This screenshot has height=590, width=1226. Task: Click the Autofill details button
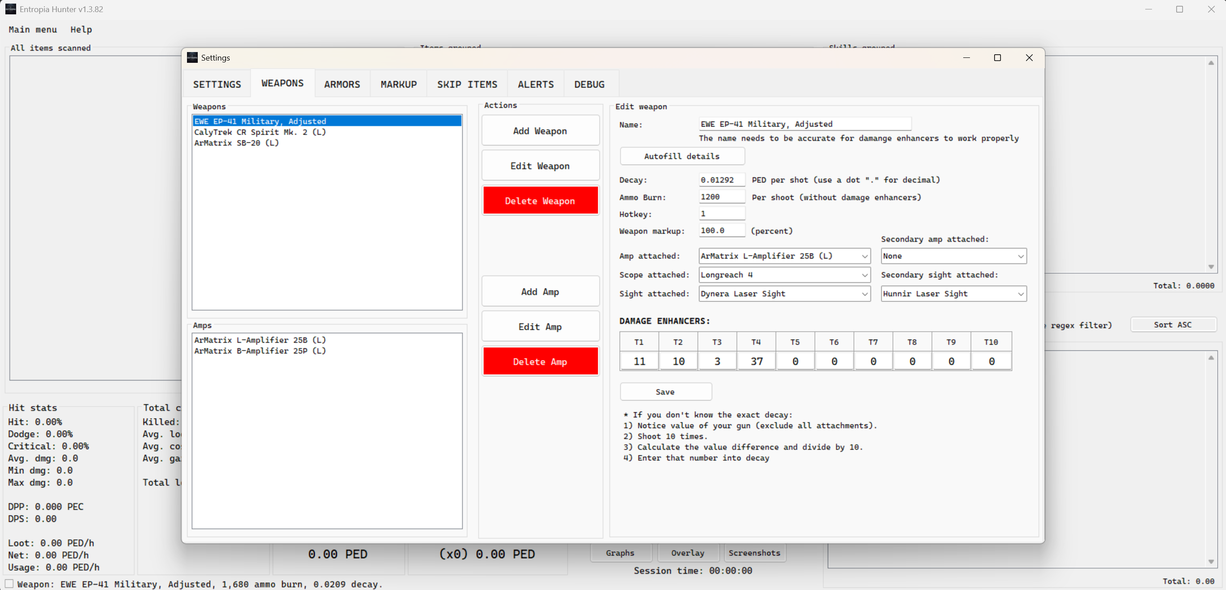682,156
